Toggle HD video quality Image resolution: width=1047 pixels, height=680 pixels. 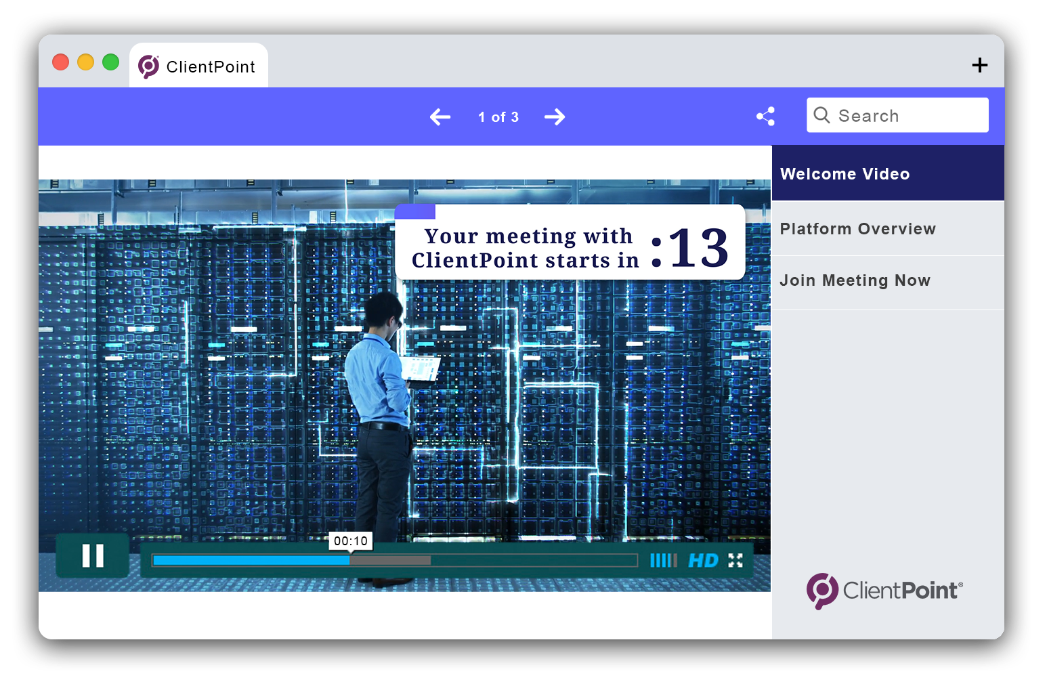click(703, 561)
